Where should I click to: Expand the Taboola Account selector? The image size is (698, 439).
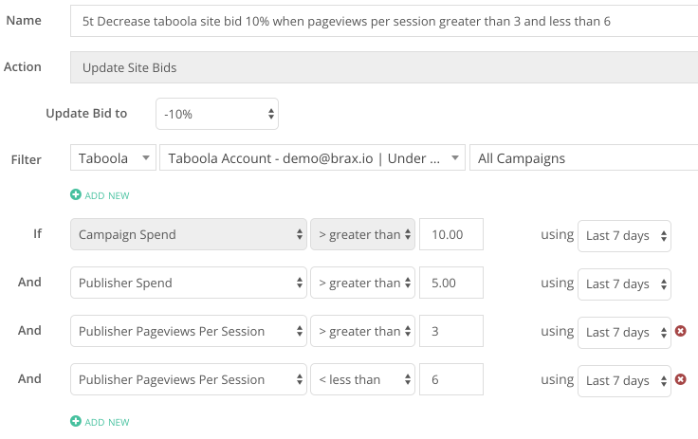pos(313,157)
